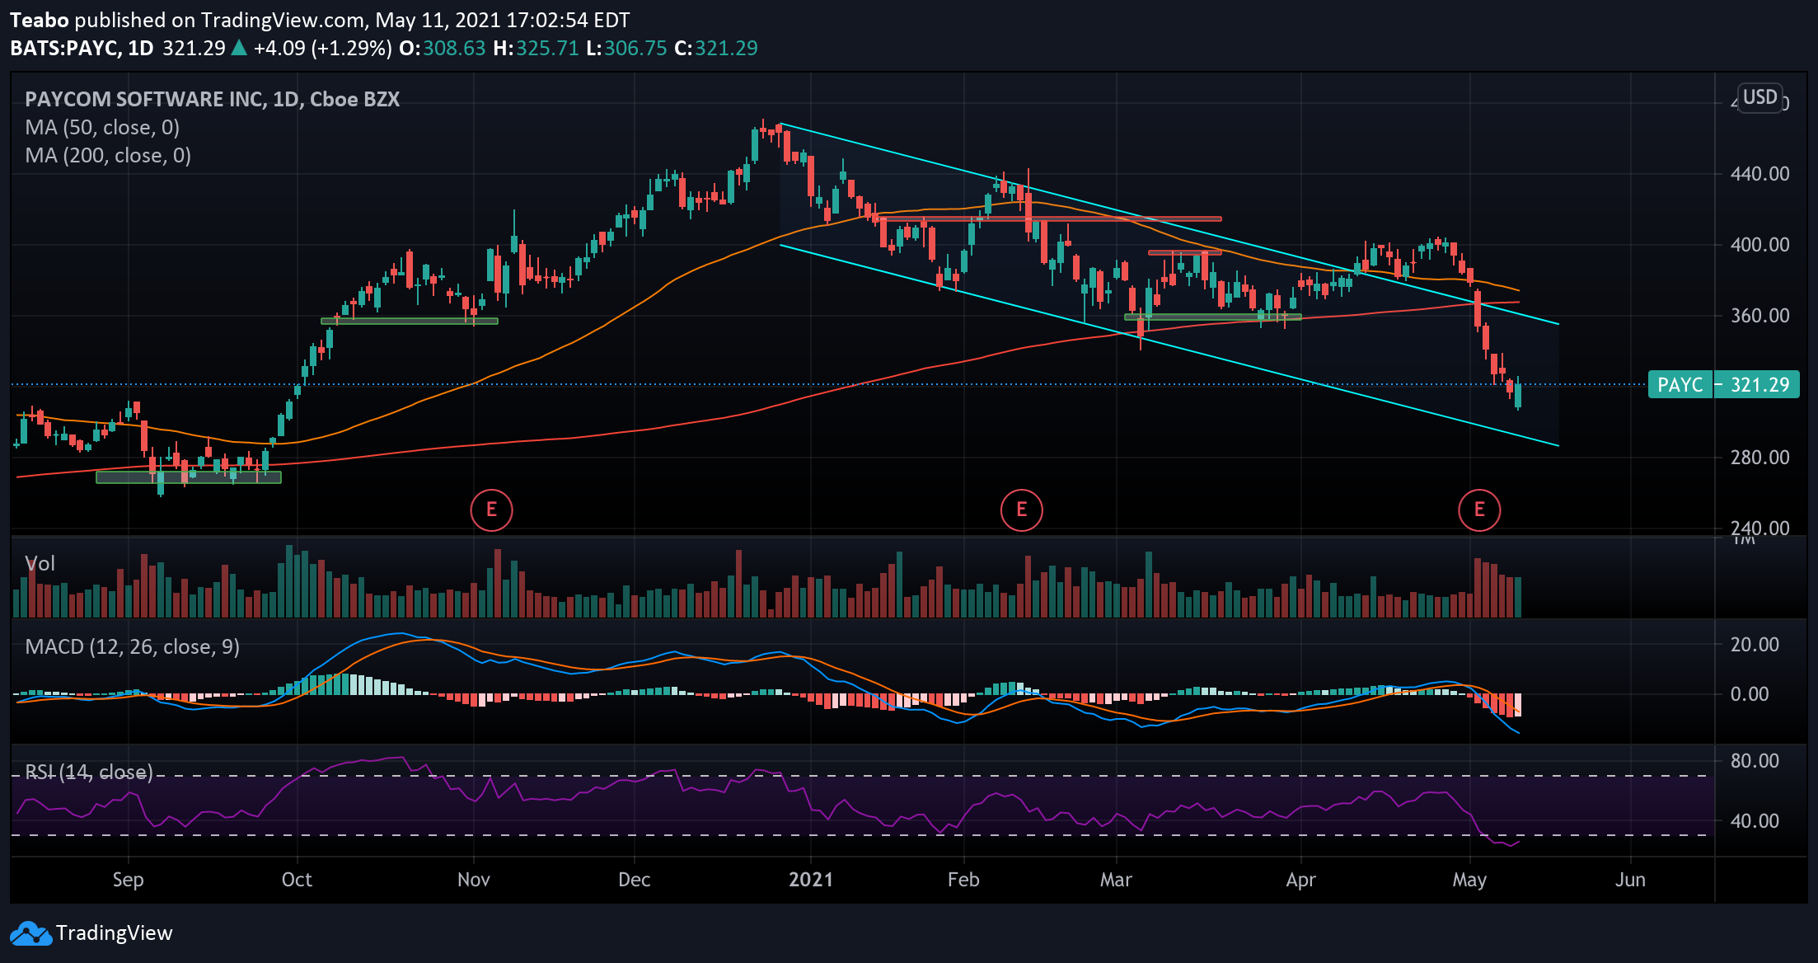Click the short red resistance bar in mid-March
The width and height of the screenshot is (1818, 963).
1185,252
